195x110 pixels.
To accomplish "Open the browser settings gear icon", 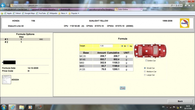I will coord(193,6).
